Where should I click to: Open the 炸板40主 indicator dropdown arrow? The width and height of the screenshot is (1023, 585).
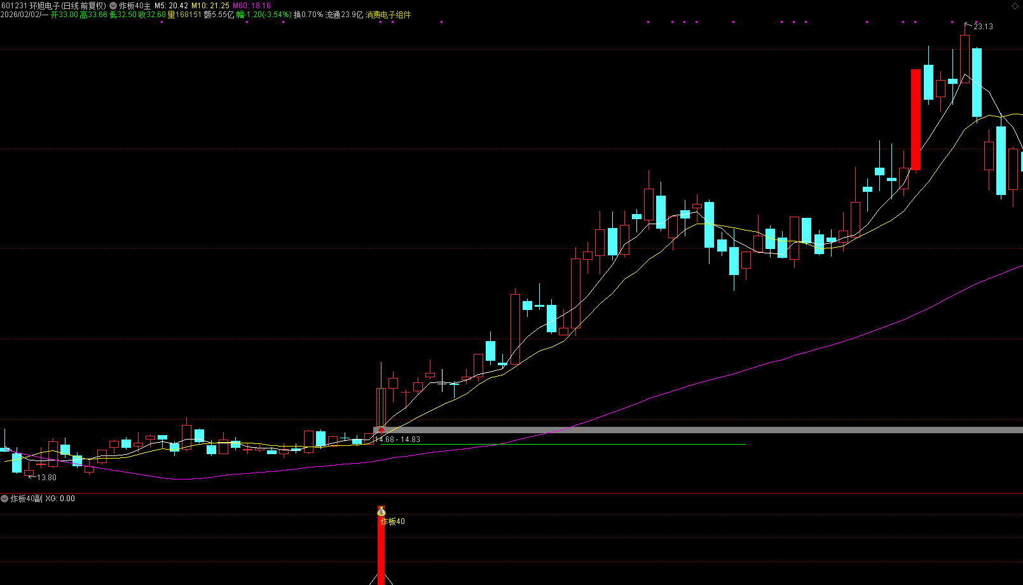click(113, 6)
